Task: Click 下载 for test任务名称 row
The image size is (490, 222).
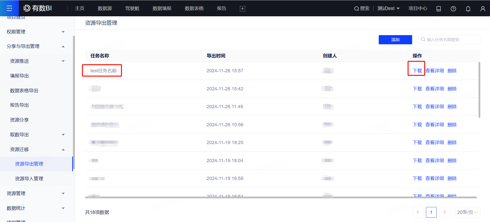Action: (x=417, y=71)
